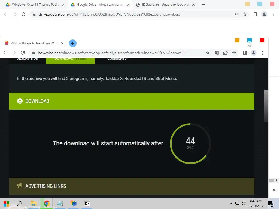Open profile in howdyho window
The width and height of the screenshot is (279, 209).
coord(254,53)
